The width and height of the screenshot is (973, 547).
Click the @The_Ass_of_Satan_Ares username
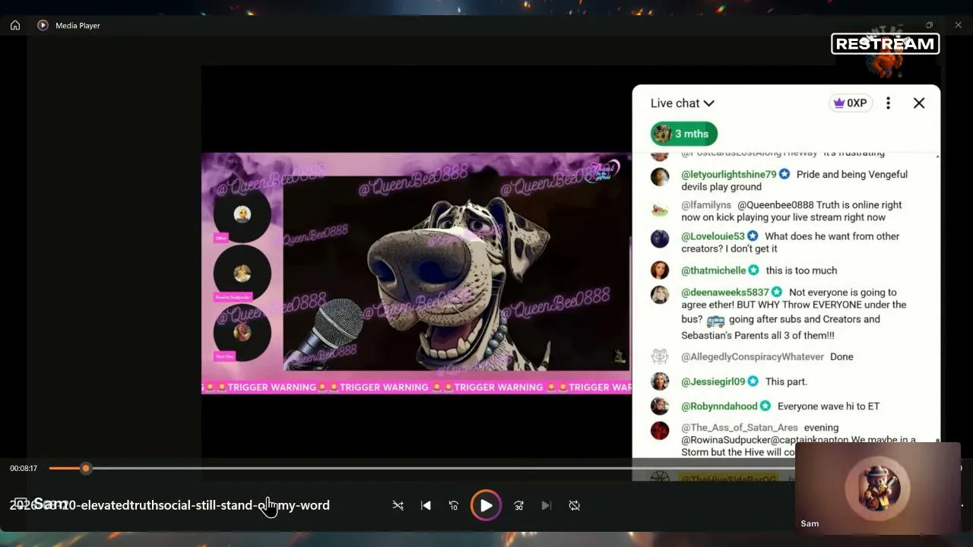point(740,428)
